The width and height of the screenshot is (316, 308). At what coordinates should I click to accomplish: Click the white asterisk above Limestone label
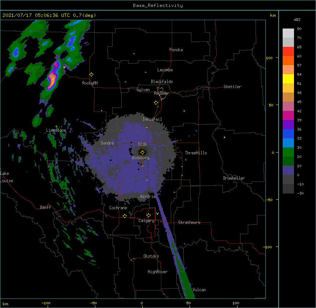[x=56, y=127]
